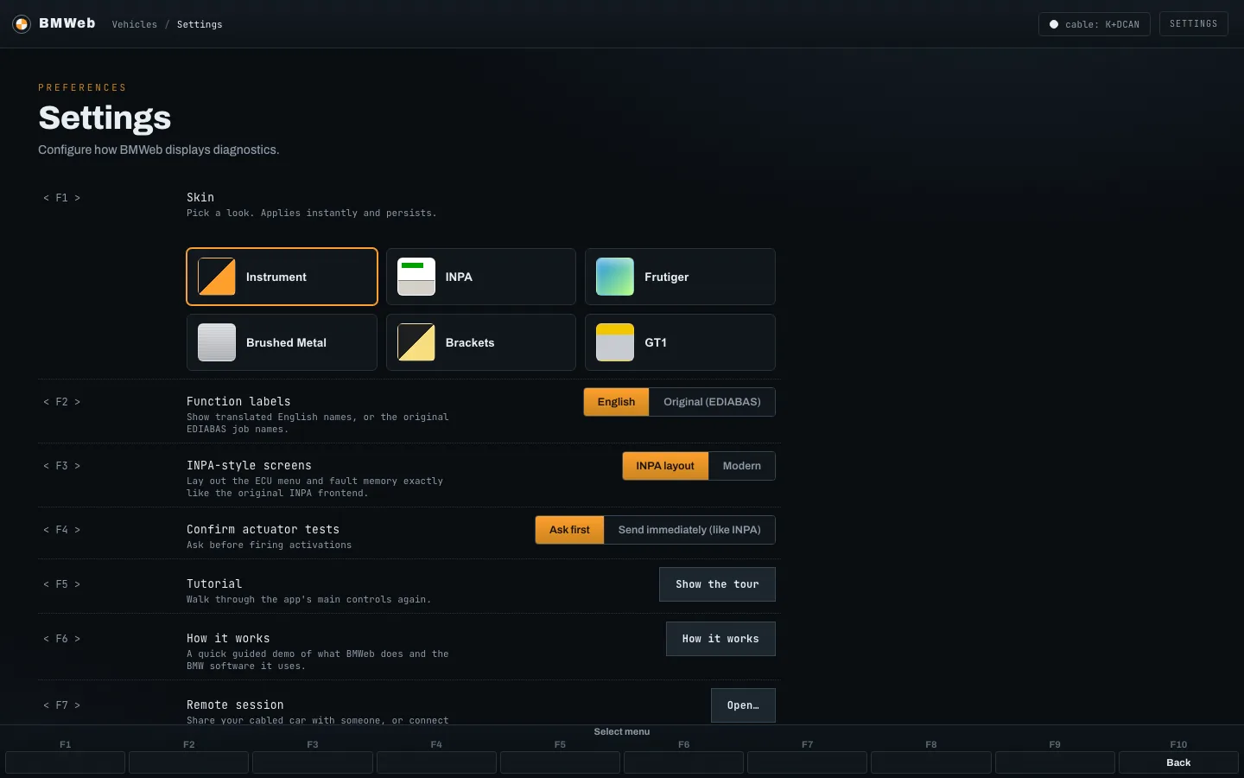Click the cable status dot indicator
Viewport: 1244px width, 778px height.
(x=1054, y=24)
